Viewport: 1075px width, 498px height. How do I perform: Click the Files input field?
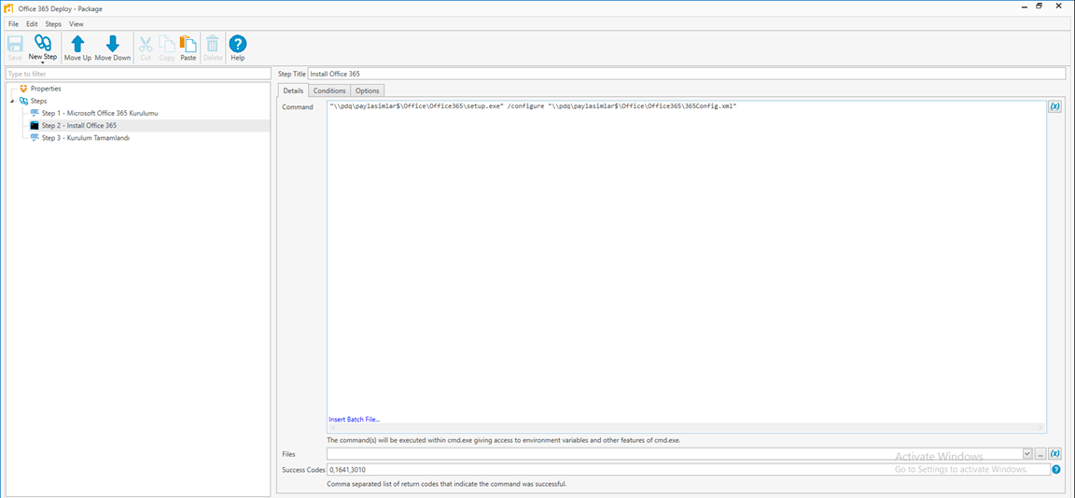[x=675, y=453]
